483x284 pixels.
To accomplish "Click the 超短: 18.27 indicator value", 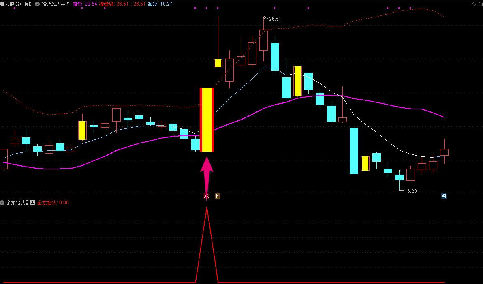I will [160, 4].
